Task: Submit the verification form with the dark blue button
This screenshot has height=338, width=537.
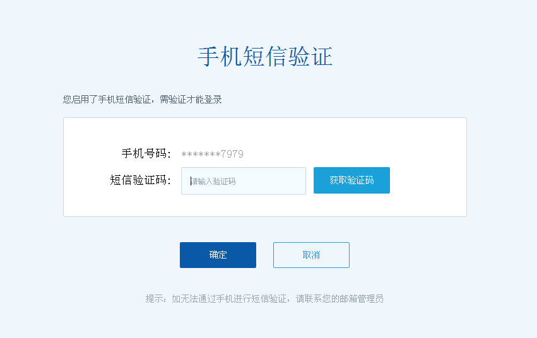Action: point(218,255)
